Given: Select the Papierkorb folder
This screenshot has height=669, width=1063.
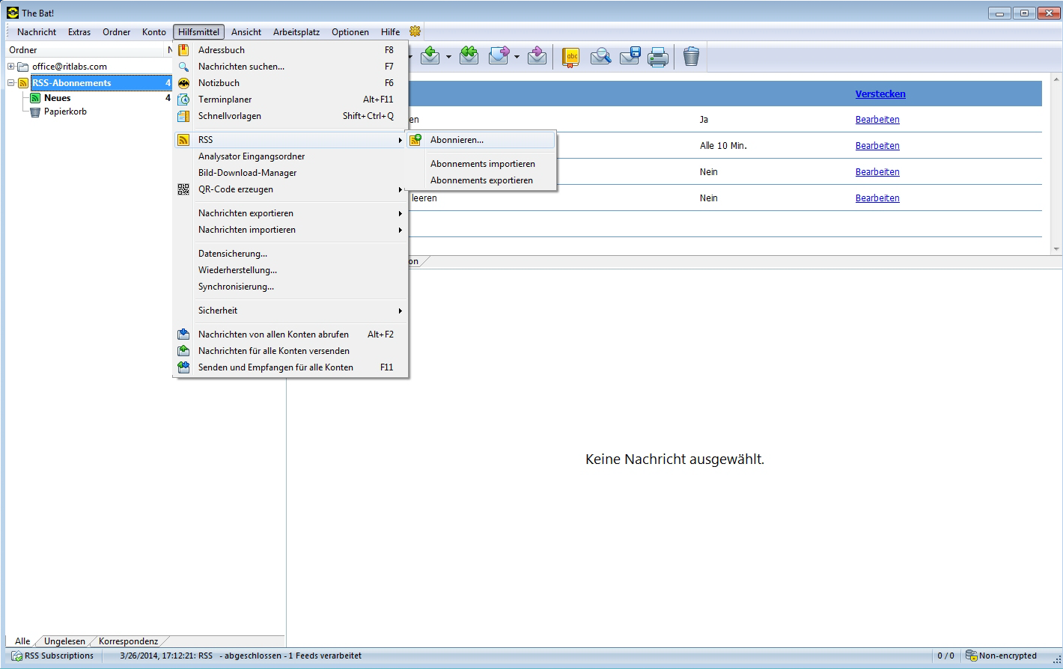Looking at the screenshot, I should click(x=65, y=111).
